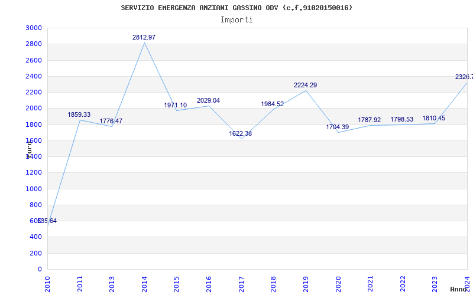Select the 2224.29 data label
The image size is (473, 295).
(x=305, y=85)
